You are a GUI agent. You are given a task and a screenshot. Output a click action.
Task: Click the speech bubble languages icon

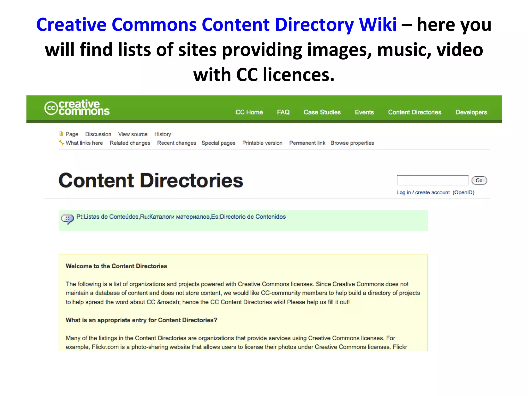68,219
